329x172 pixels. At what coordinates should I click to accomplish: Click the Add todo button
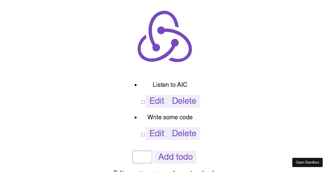175,157
